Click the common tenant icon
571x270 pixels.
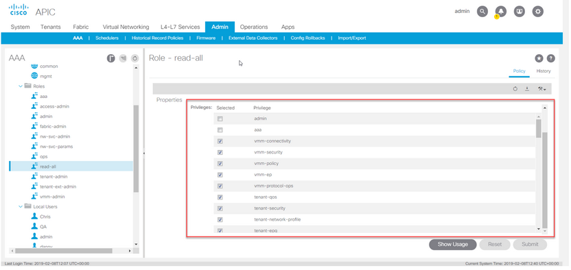[x=34, y=66]
